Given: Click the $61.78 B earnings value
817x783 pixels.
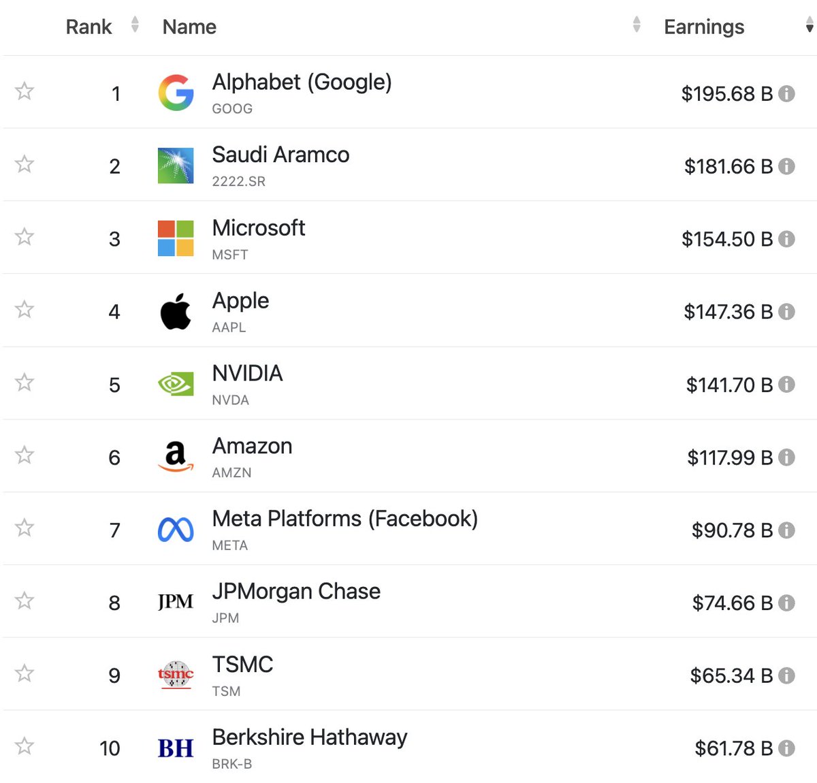Looking at the screenshot, I should coord(734,749).
